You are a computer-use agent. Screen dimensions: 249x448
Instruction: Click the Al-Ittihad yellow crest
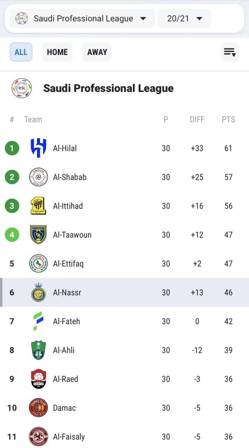tap(38, 206)
